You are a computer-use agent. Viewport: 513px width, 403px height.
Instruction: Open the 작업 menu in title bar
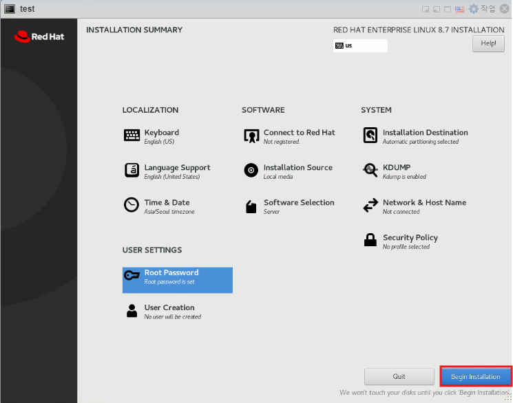point(488,9)
